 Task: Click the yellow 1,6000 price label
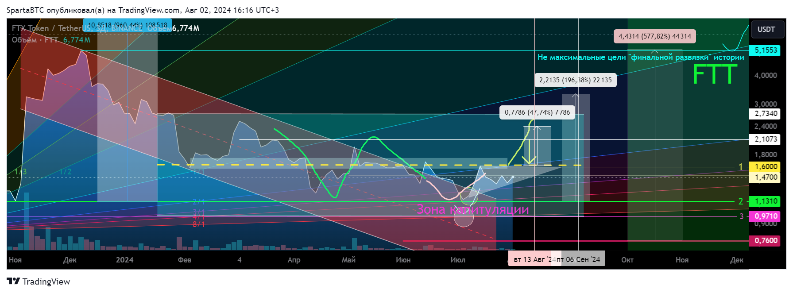[x=764, y=167]
